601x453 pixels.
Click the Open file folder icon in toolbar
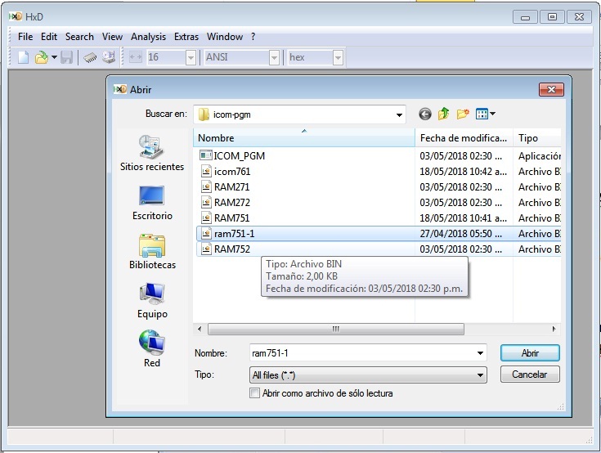click(42, 57)
